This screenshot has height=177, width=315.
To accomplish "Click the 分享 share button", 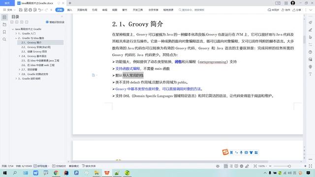I will point(297,10).
